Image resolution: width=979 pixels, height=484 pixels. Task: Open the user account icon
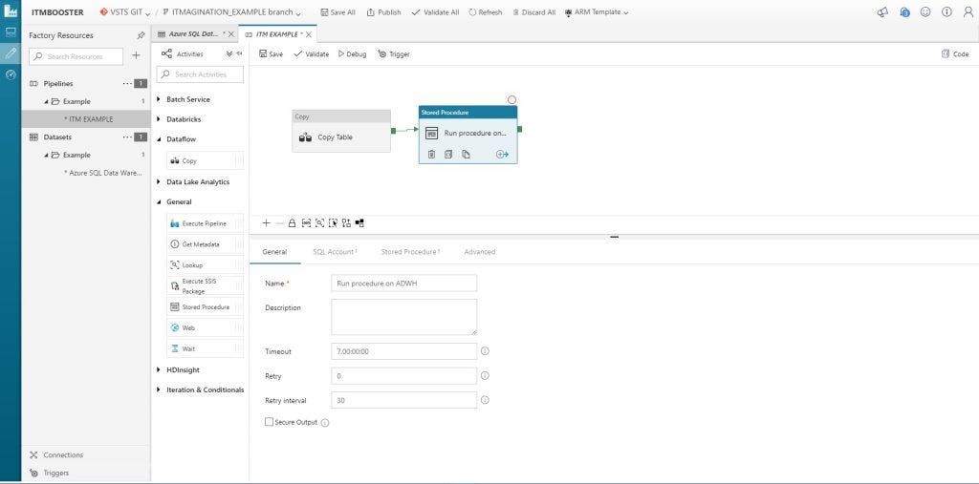click(x=968, y=11)
